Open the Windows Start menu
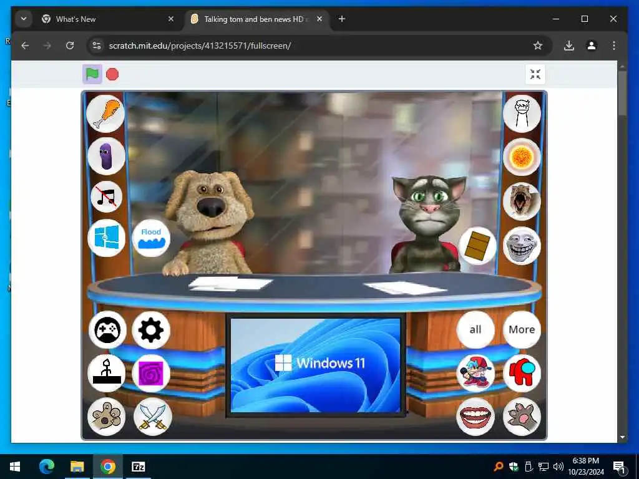Viewport: 639px width, 479px height. coord(15,467)
